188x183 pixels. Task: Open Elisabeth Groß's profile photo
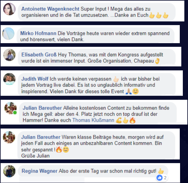point(9,55)
